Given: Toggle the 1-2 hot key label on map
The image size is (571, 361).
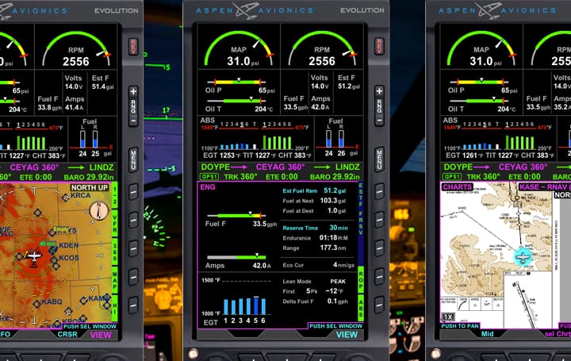Looking at the screenshot, I should pos(115,195).
